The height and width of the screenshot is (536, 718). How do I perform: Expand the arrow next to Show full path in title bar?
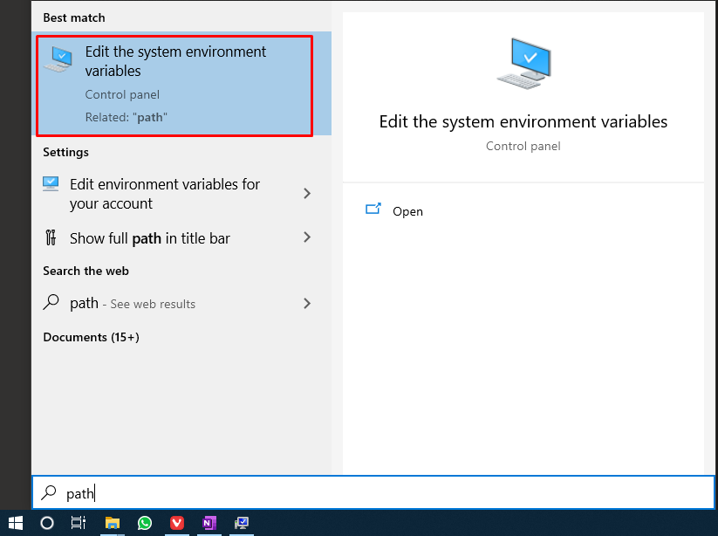tap(307, 237)
